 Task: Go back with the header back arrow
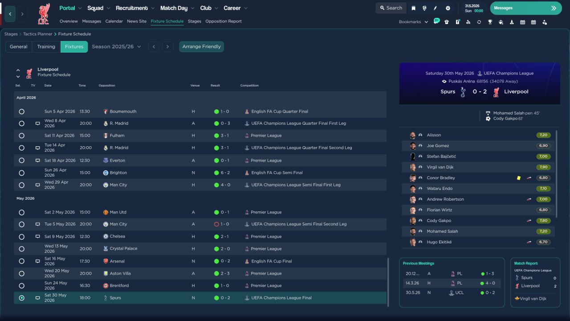(10, 14)
